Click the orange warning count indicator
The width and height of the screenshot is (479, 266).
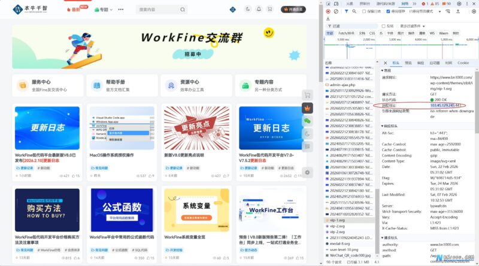(435, 4)
